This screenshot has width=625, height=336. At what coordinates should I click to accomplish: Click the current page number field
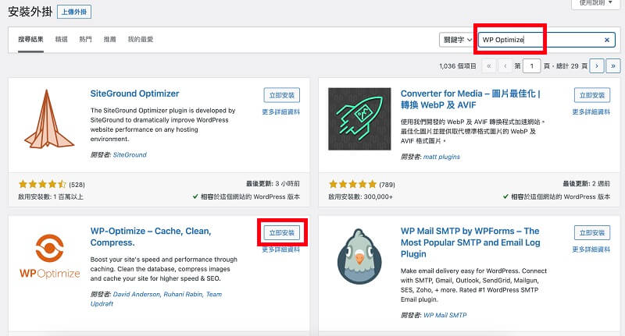coord(531,66)
